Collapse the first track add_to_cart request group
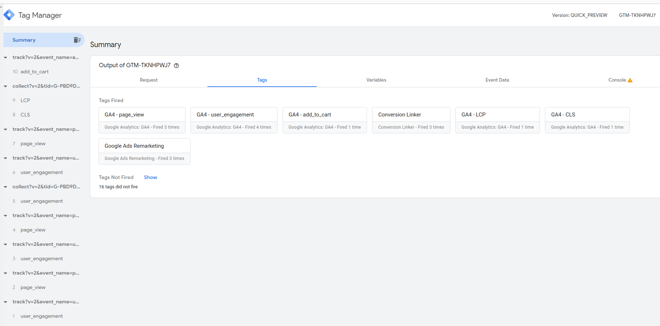 pos(5,58)
